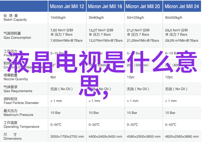Click '0~50°C' under Micron Jet Mill 12
The image size is (203, 142).
pos(56,125)
